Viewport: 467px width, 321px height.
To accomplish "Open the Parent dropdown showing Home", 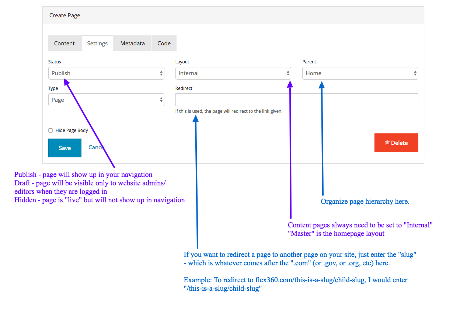I will [x=358, y=73].
